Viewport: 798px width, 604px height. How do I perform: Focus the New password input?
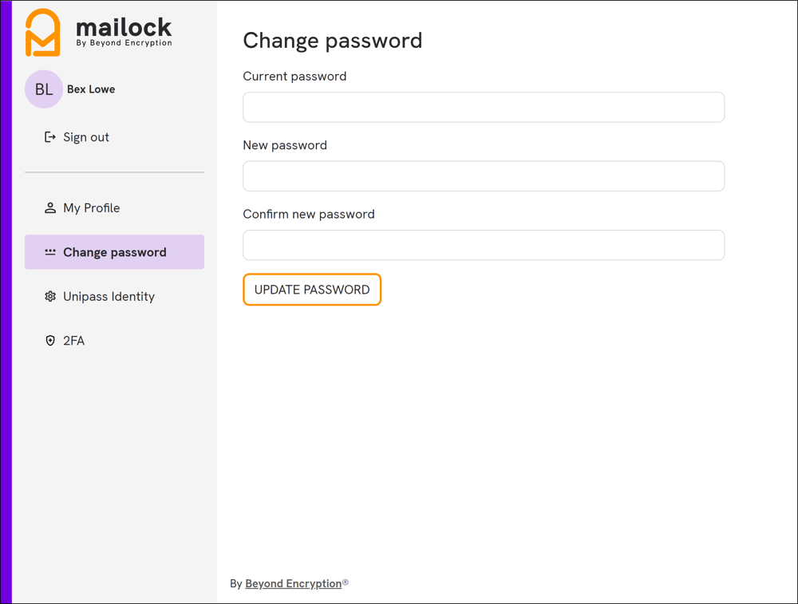click(483, 176)
